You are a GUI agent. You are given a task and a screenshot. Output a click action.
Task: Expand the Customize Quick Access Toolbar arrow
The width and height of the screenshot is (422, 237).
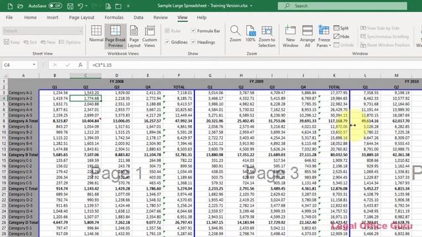(x=129, y=6)
